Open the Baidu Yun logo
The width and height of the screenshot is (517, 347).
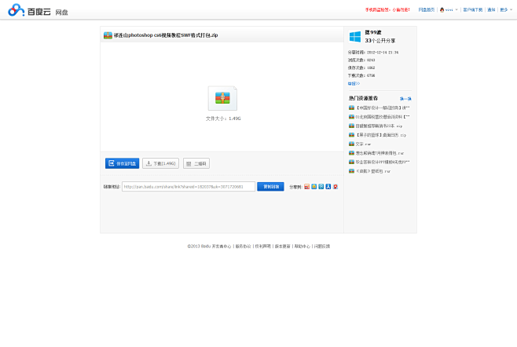pos(29,10)
